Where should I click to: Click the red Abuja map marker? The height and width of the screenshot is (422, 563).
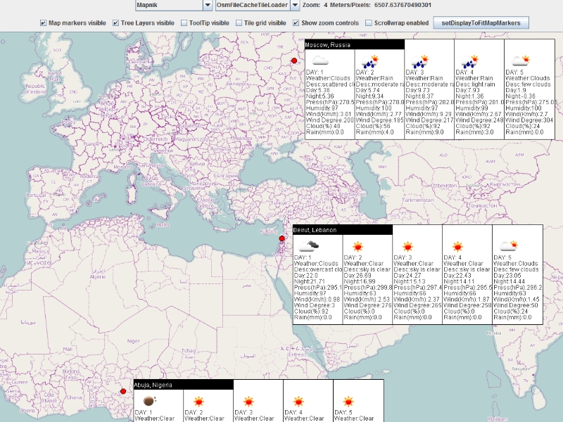click(x=123, y=391)
